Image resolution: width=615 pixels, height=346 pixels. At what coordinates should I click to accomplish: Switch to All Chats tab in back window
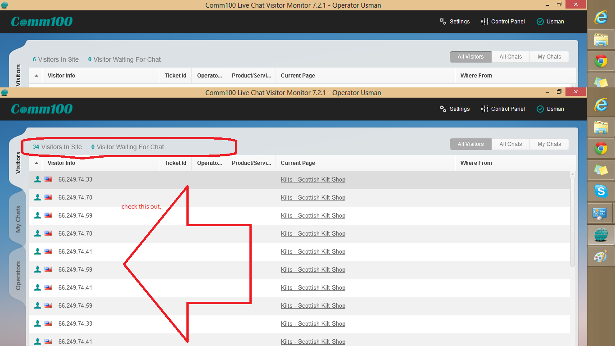click(511, 57)
